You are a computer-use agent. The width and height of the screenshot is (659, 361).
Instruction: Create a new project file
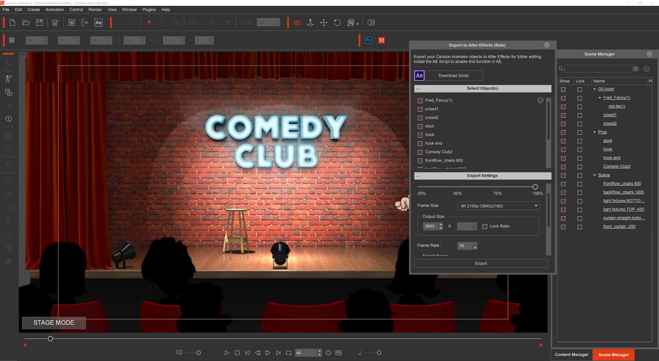pos(12,23)
